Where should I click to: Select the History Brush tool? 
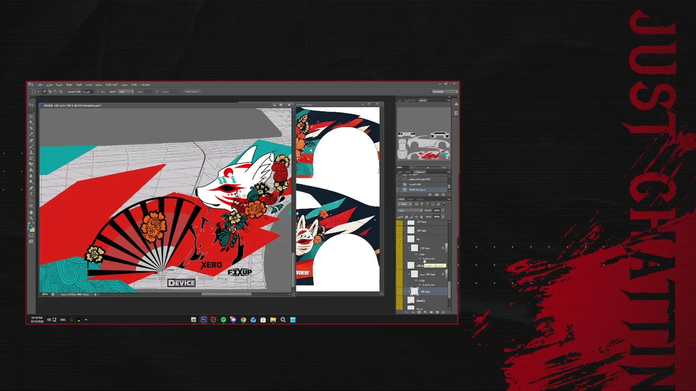tap(31, 159)
